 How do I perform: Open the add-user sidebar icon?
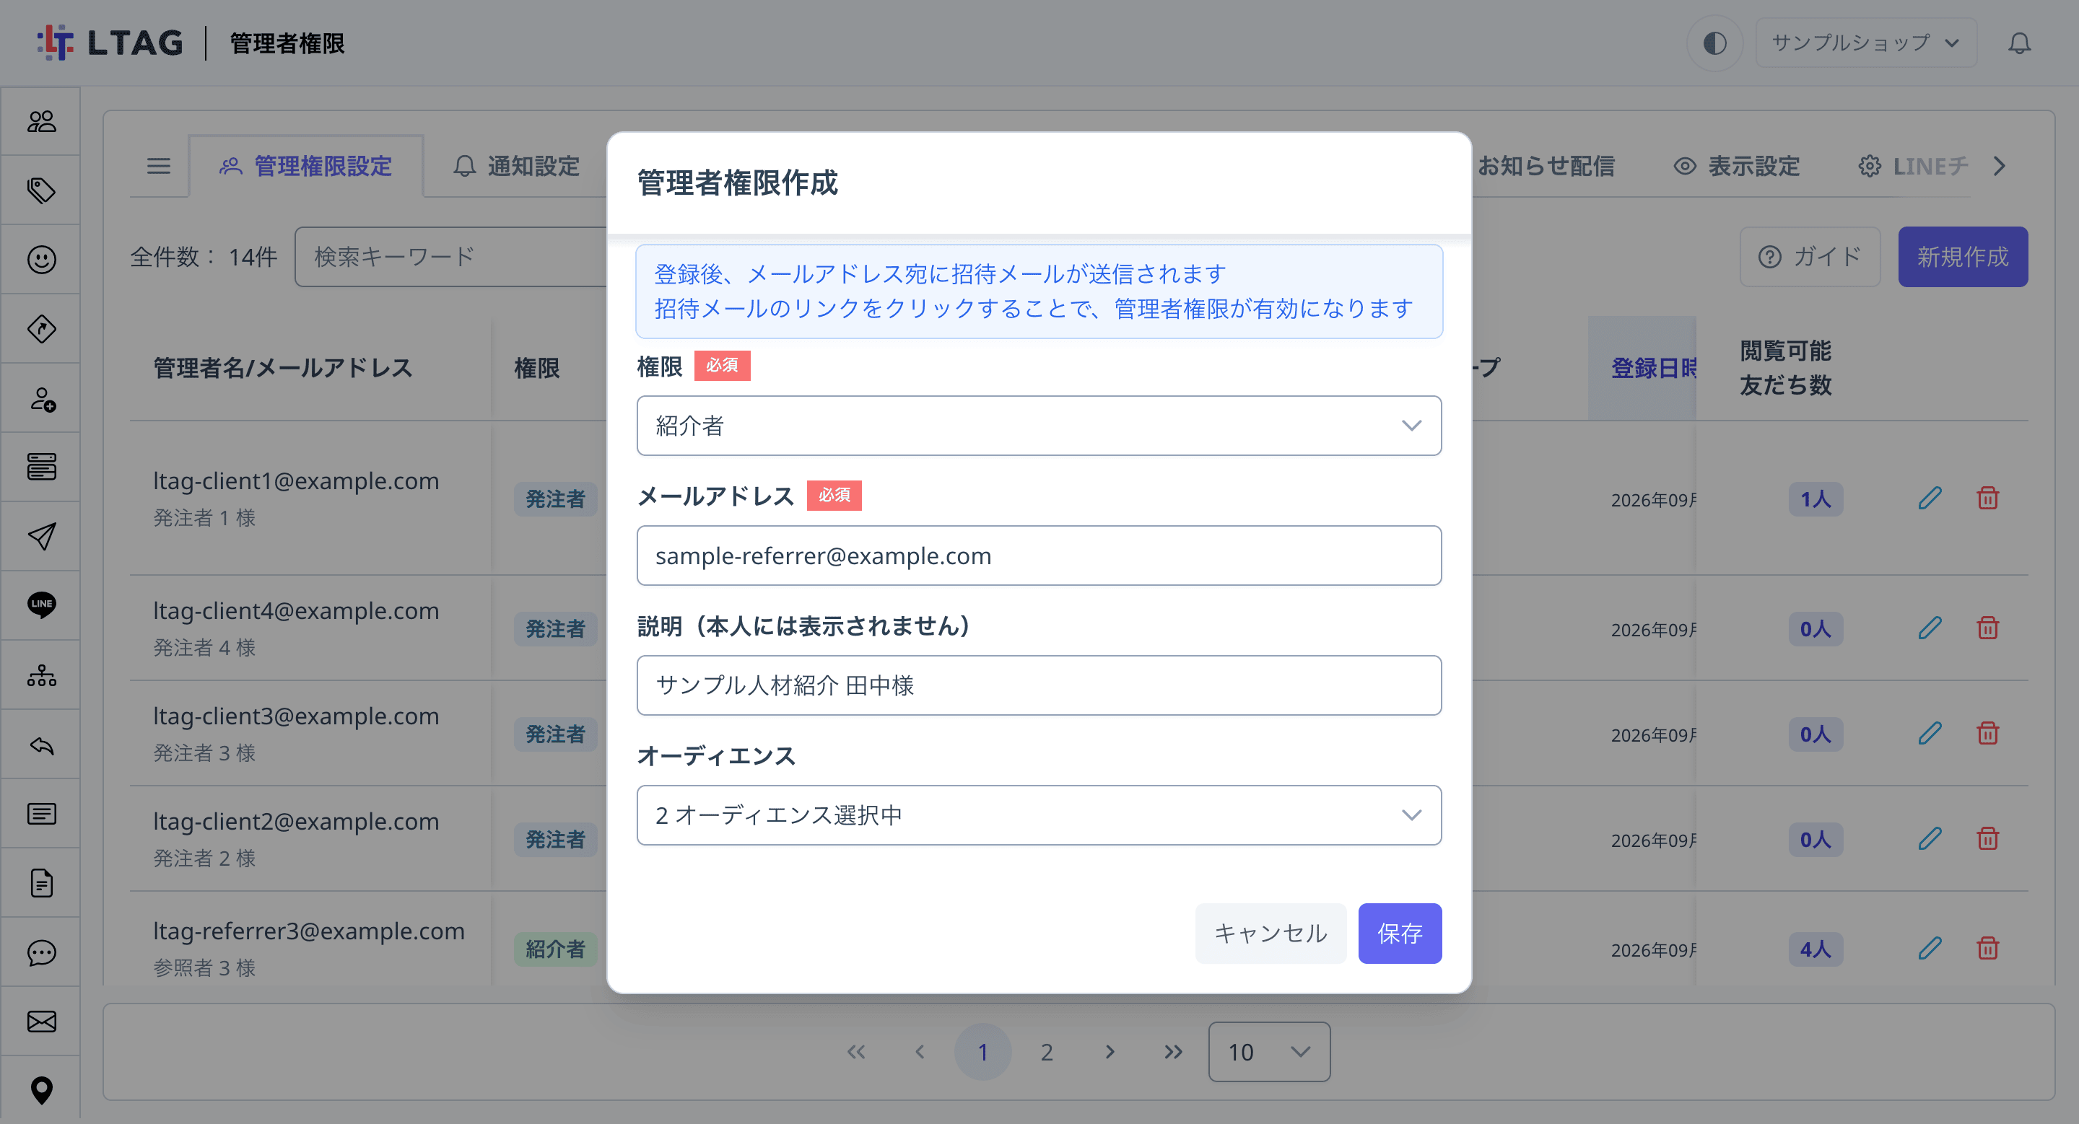[x=41, y=398]
